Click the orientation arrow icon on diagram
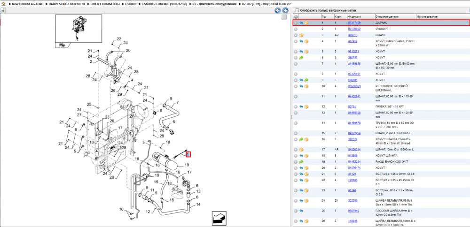 [x=219, y=218]
